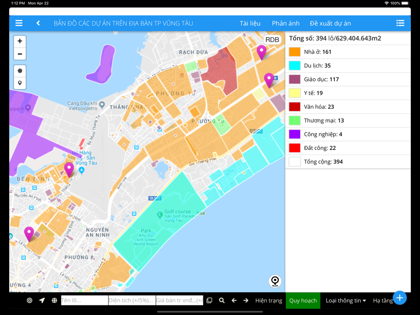Viewport: 420px width, 315px height.
Task: Select the 'Tổng cộng: 394' legend text
Action: pyautogui.click(x=323, y=162)
